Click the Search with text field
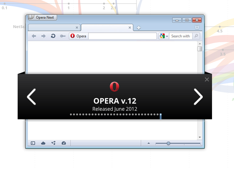 [181, 36]
